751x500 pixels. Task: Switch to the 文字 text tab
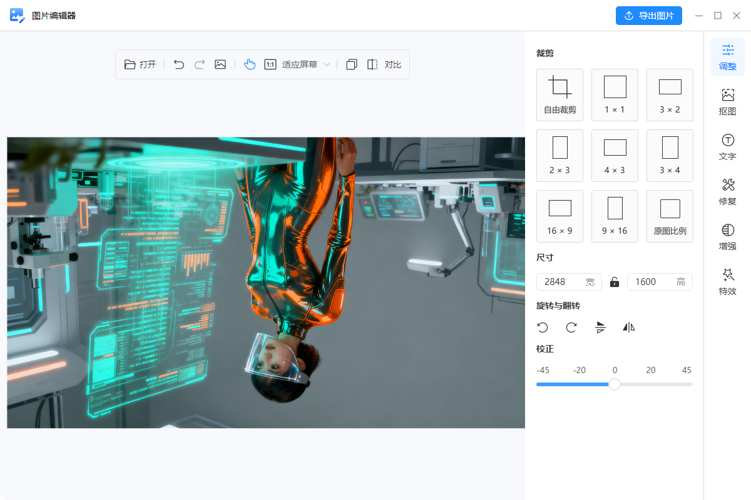click(x=727, y=147)
